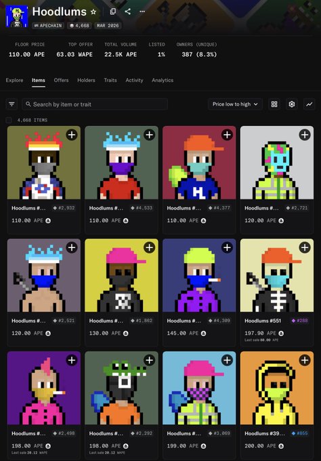The width and height of the screenshot is (321, 461).
Task: Click the MAR 2026 date badge
Action: [x=108, y=26]
